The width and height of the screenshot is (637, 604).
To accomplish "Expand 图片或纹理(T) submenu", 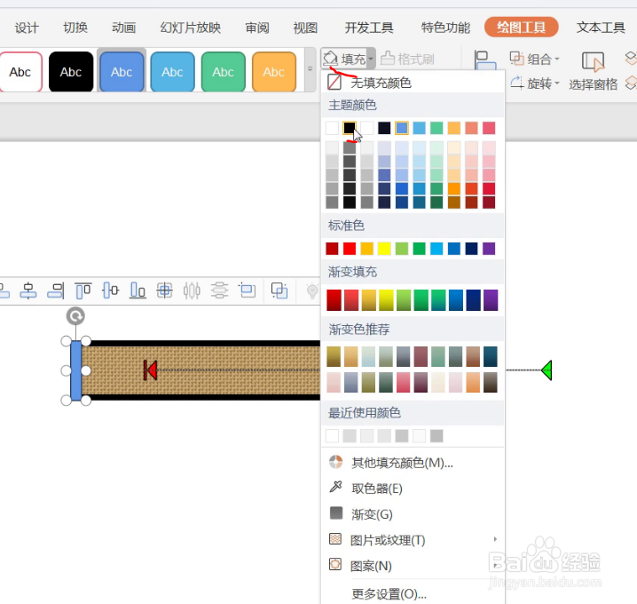I will [413, 540].
